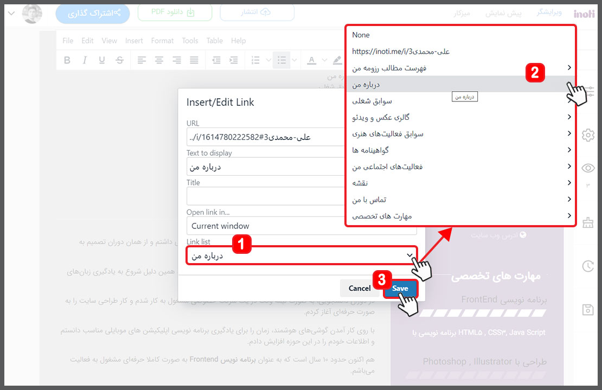Toggle numbered list button
The image size is (602, 390).
(x=255, y=60)
